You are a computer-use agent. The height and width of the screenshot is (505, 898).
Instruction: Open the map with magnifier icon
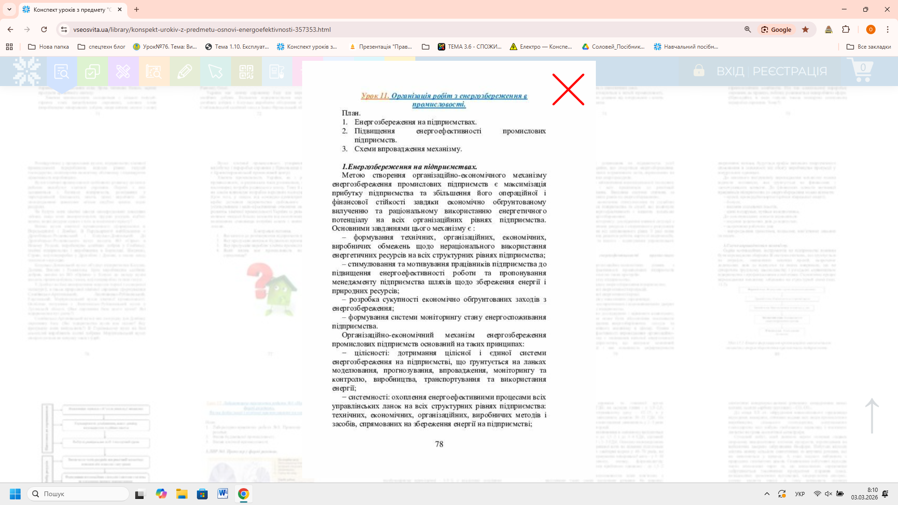(x=154, y=72)
